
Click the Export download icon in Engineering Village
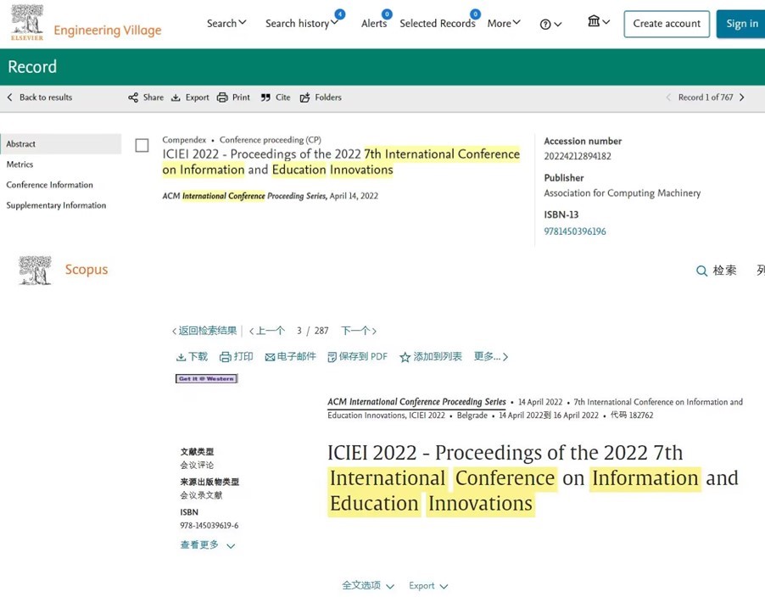pyautogui.click(x=176, y=98)
